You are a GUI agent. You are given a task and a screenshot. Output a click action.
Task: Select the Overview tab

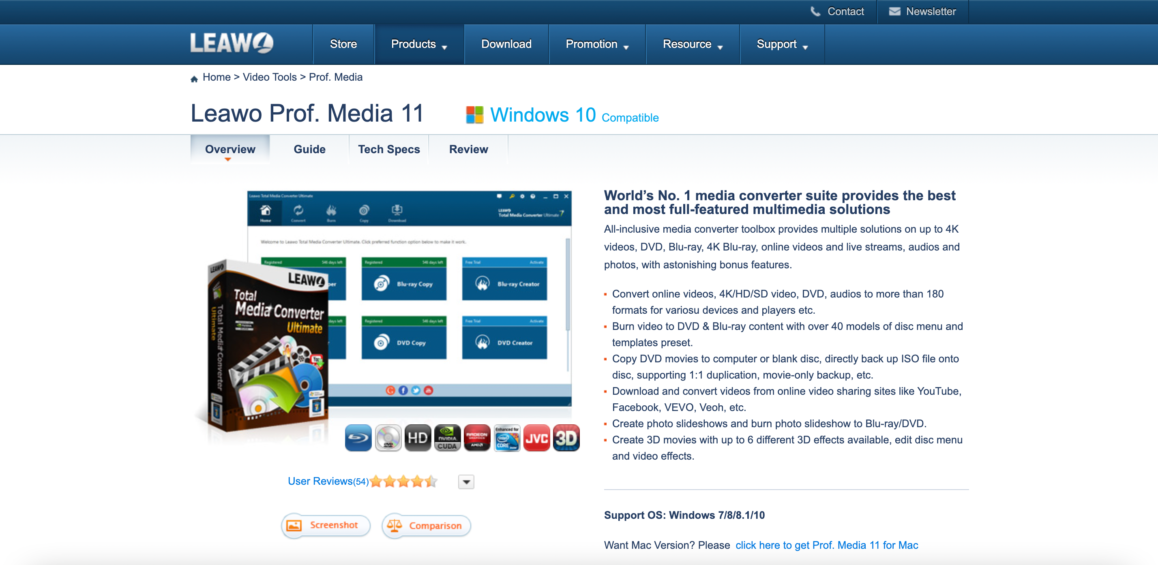[x=230, y=149]
